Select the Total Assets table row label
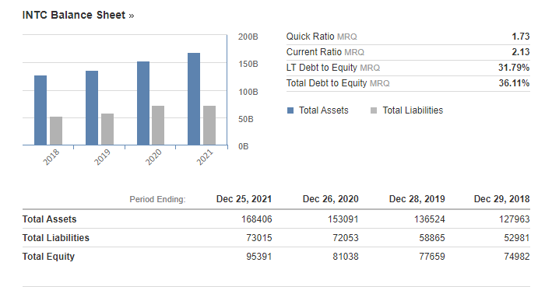This screenshot has height=287, width=538. pyautogui.click(x=49, y=219)
